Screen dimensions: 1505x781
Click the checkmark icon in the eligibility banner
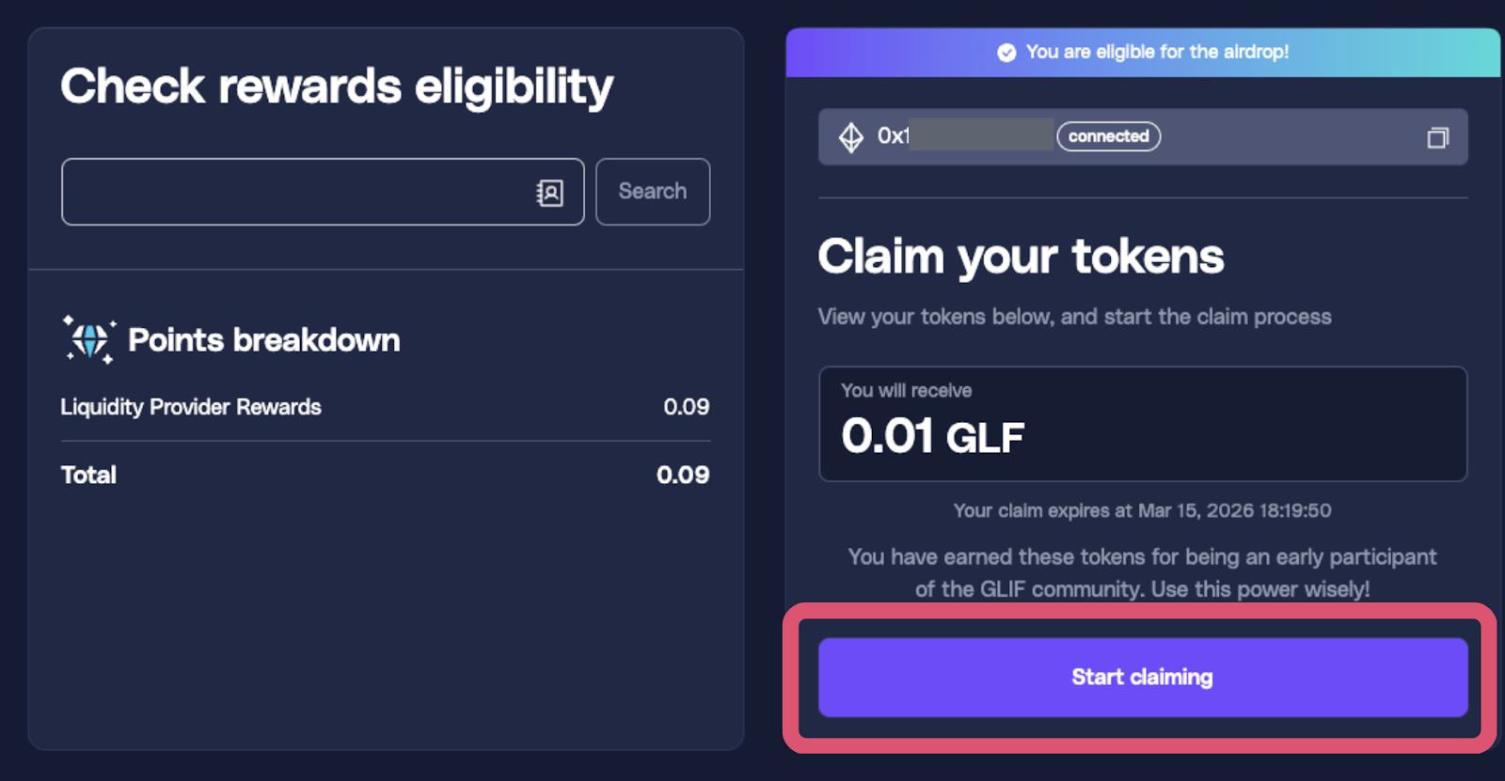coord(1006,53)
